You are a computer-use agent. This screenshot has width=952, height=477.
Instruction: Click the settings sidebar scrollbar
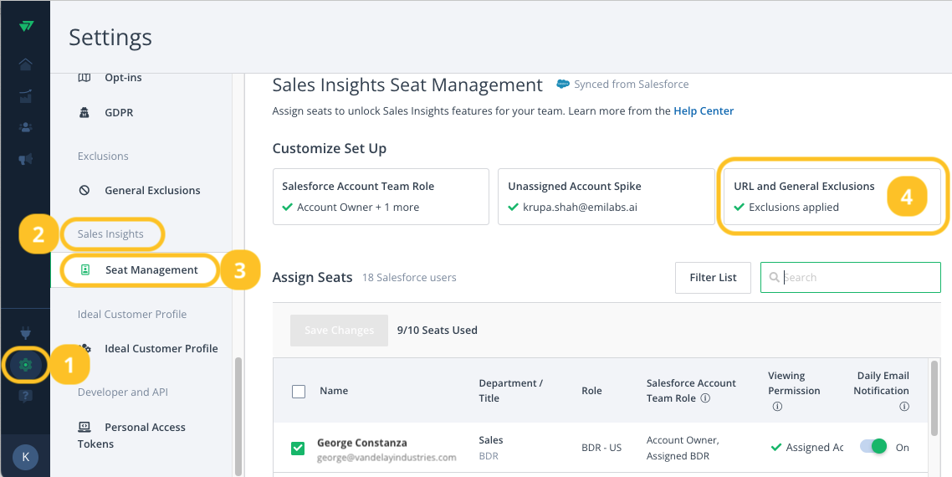[x=238, y=416]
